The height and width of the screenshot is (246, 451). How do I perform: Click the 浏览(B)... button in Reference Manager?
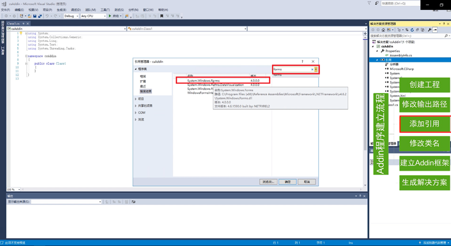tap(268, 182)
